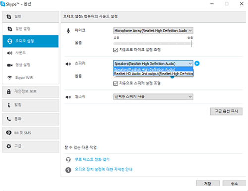Click the camera icon for 영상 설정
The width and height of the screenshot is (248, 191).
[x=10, y=65]
